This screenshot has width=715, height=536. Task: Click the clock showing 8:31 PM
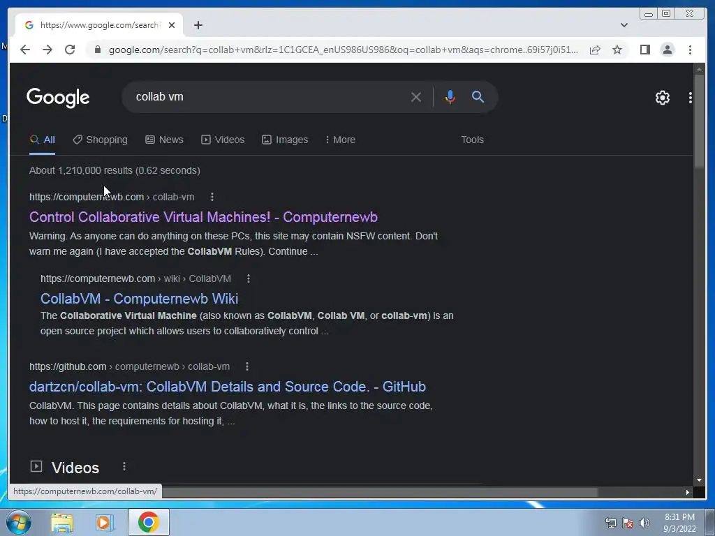(x=679, y=517)
